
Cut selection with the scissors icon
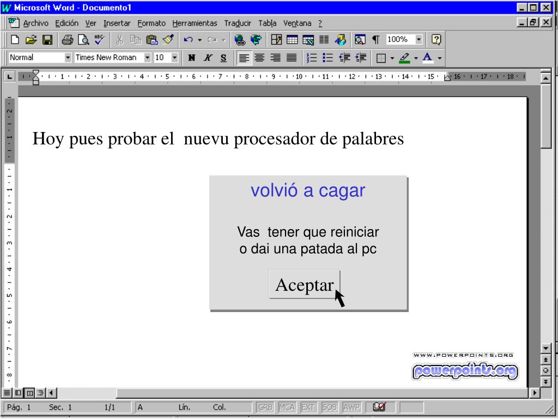[119, 39]
